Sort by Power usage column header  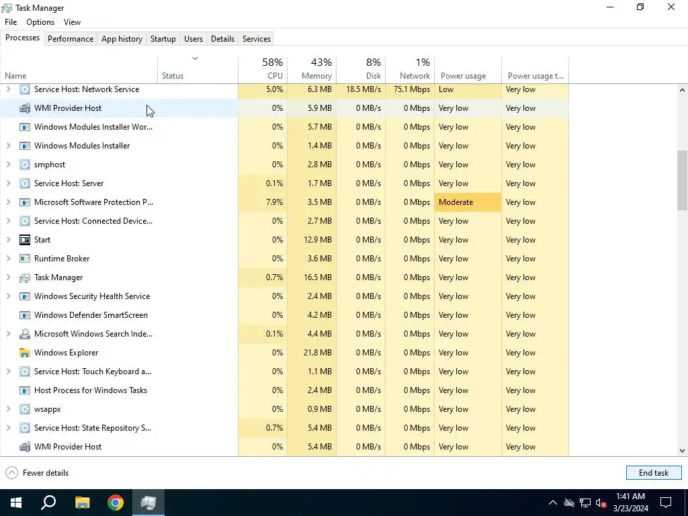[468, 69]
